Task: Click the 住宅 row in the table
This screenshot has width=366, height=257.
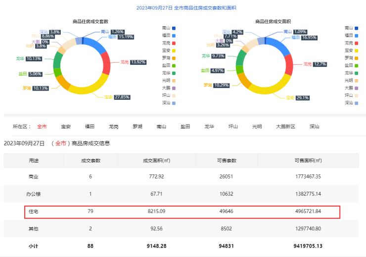Action: [x=182, y=212]
